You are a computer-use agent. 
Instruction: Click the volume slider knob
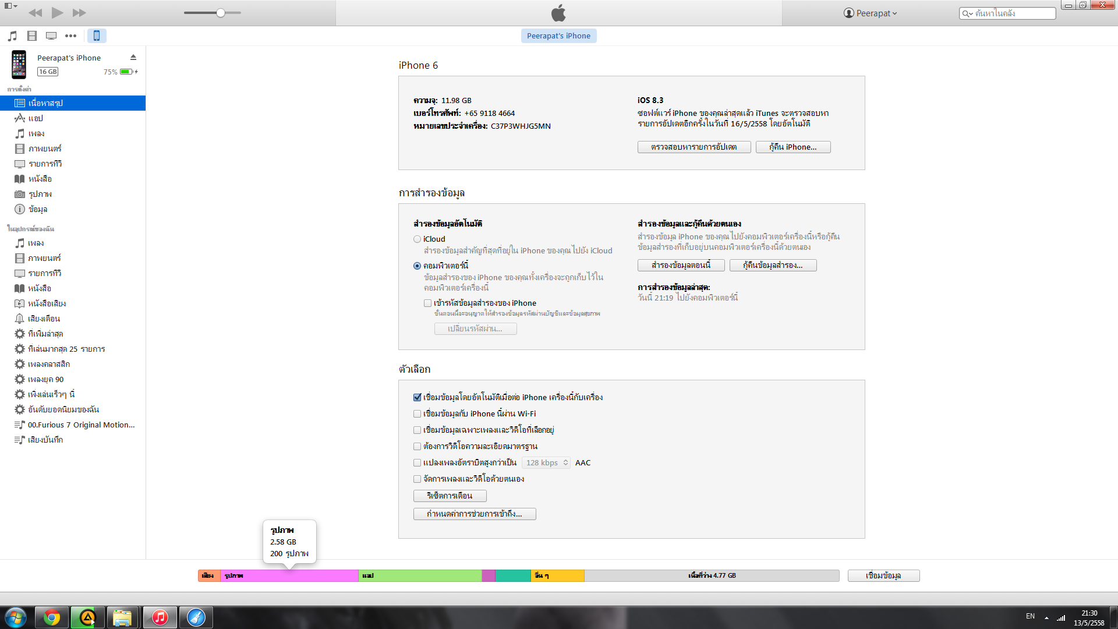point(221,13)
